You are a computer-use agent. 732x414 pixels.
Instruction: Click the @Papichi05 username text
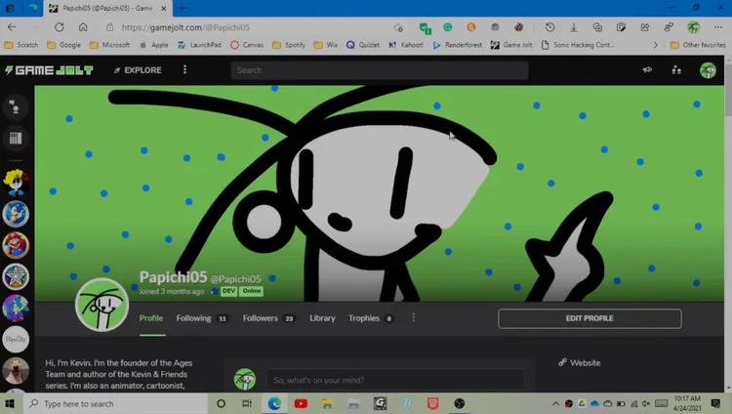[236, 279]
